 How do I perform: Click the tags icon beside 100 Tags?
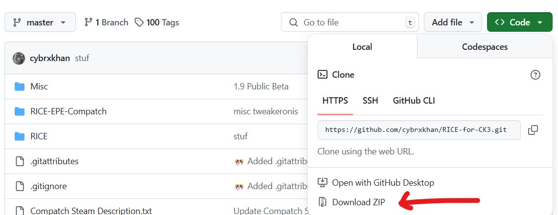(139, 22)
